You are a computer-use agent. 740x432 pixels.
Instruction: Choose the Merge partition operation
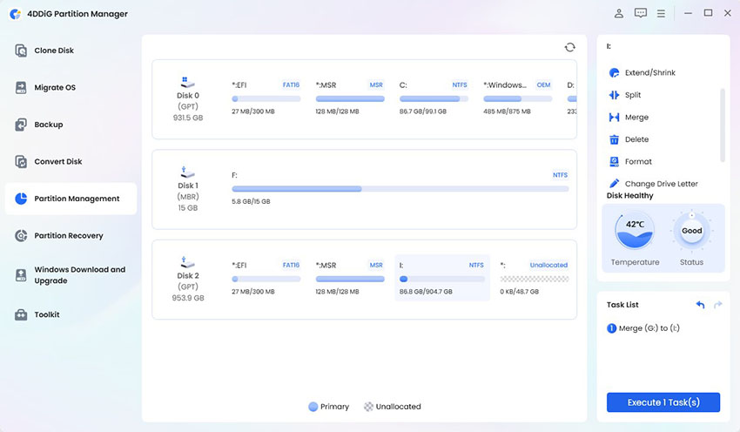[636, 118]
